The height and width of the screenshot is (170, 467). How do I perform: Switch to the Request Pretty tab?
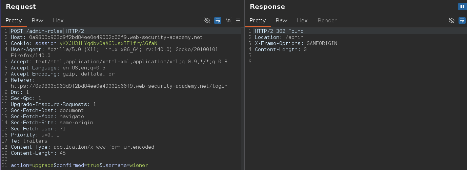click(x=14, y=20)
